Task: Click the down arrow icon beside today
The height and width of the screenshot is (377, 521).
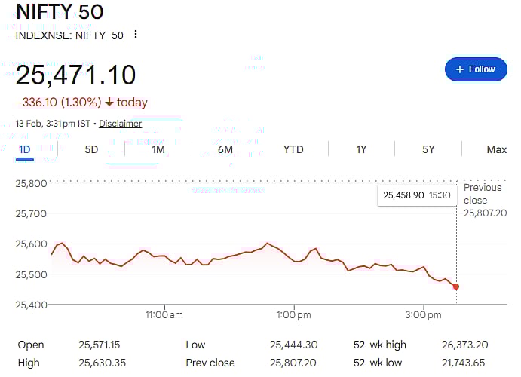Action: [x=109, y=103]
